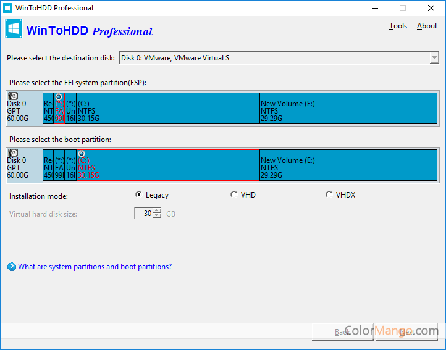Open the Tools menu

tap(398, 26)
